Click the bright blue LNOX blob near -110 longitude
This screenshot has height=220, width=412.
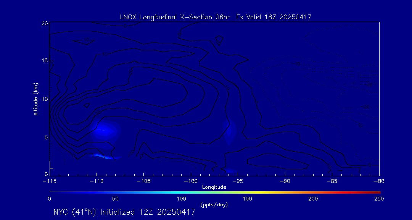[x=105, y=130]
